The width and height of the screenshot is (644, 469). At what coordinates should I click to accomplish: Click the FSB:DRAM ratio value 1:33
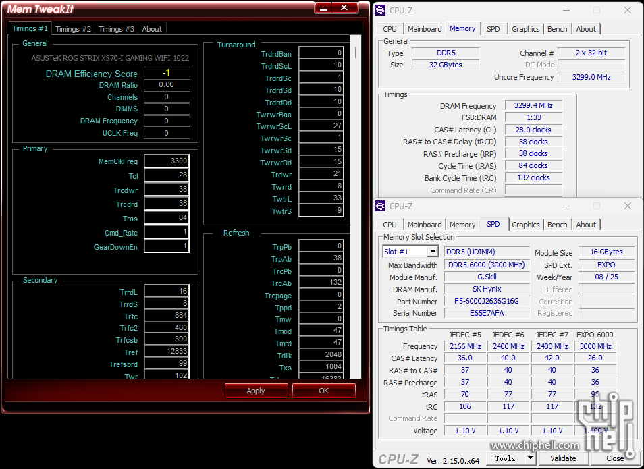point(533,117)
